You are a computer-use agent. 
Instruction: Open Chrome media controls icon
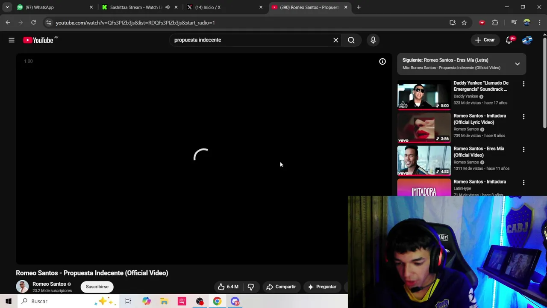(514, 23)
